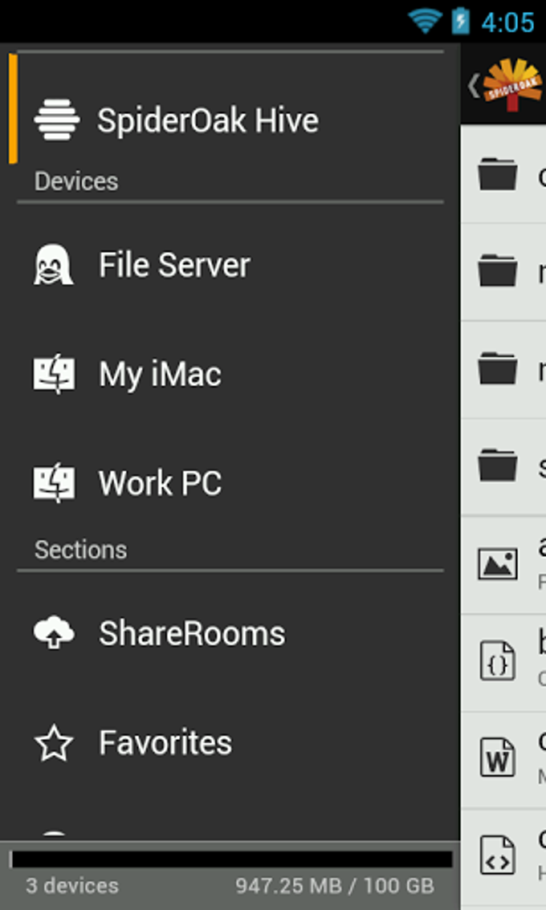Tap the Work PC device icon

54,482
